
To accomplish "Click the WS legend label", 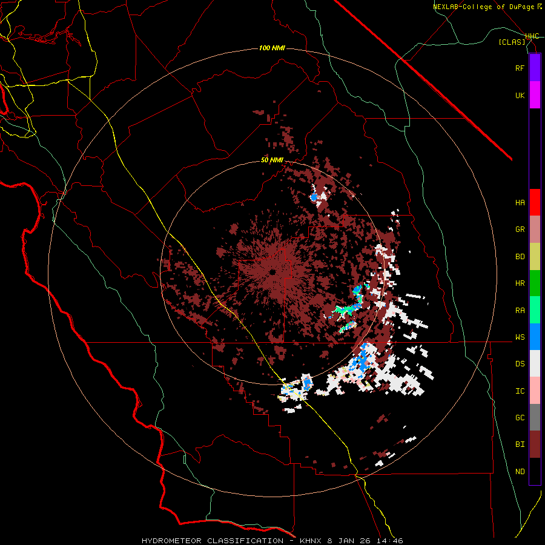I will coord(520,337).
